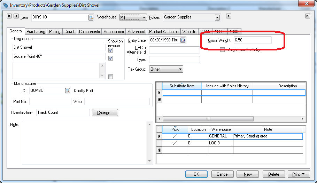Toggle Pick checkmark for GENERAL warehouse row
This screenshot has height=183, width=317.
coord(175,136)
